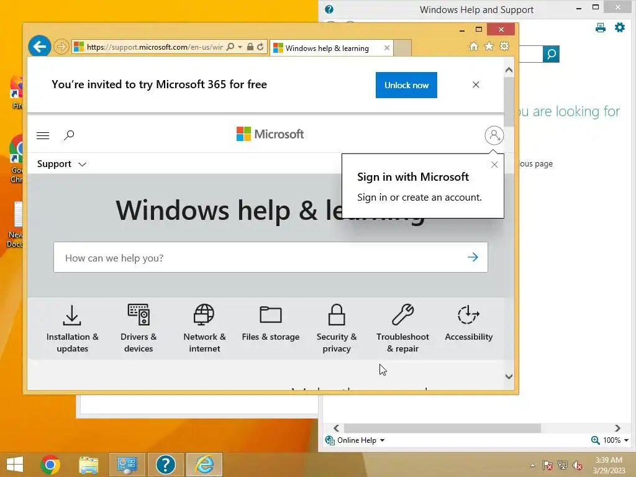This screenshot has width=636, height=477.
Task: Click the muted volume speaker icon
Action: pos(578,465)
